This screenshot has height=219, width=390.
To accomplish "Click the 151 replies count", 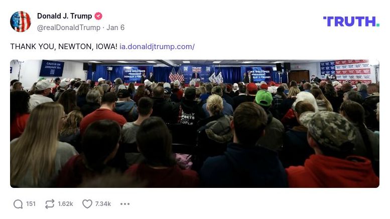I will click(x=31, y=204).
